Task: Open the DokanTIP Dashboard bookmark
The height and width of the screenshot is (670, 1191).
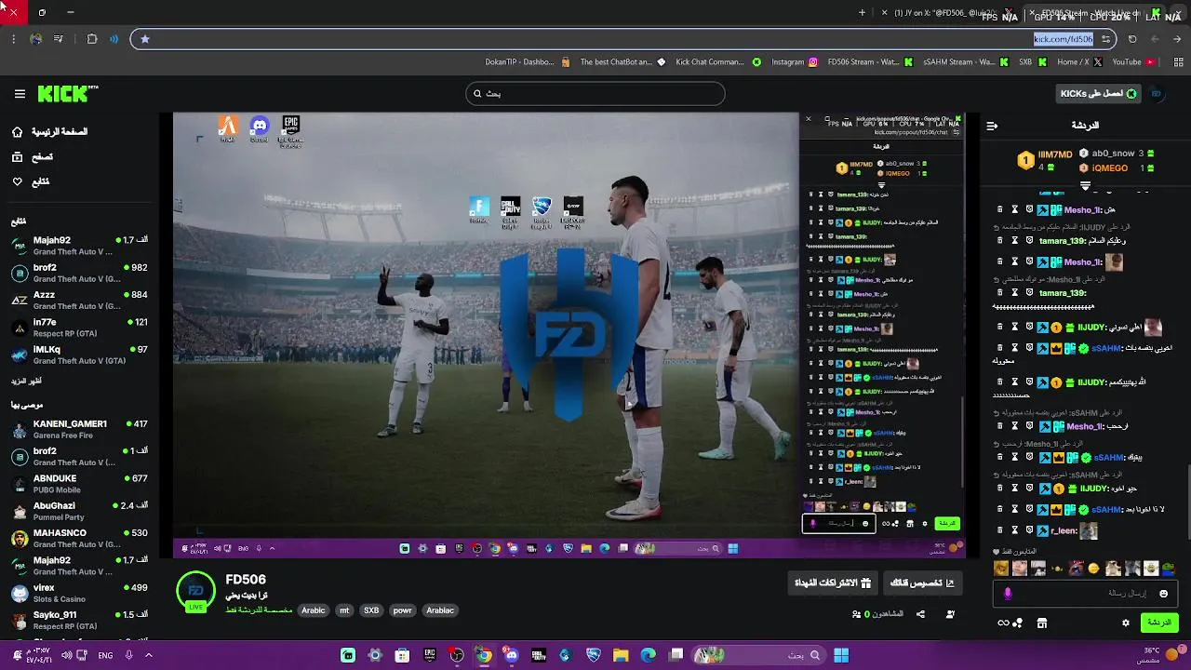Action: click(x=527, y=62)
